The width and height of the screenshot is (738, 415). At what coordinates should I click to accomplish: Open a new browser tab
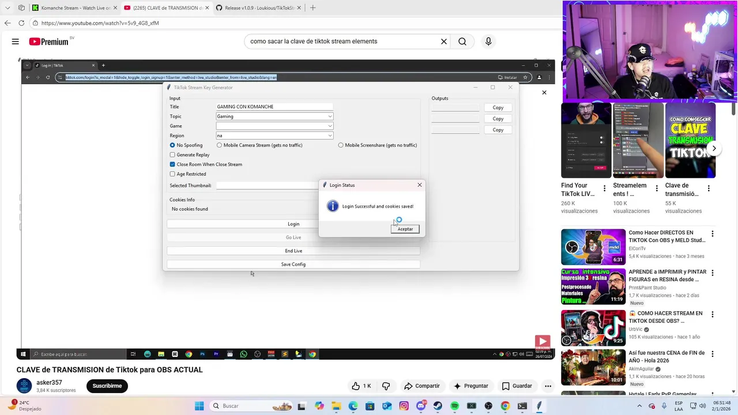(x=312, y=7)
